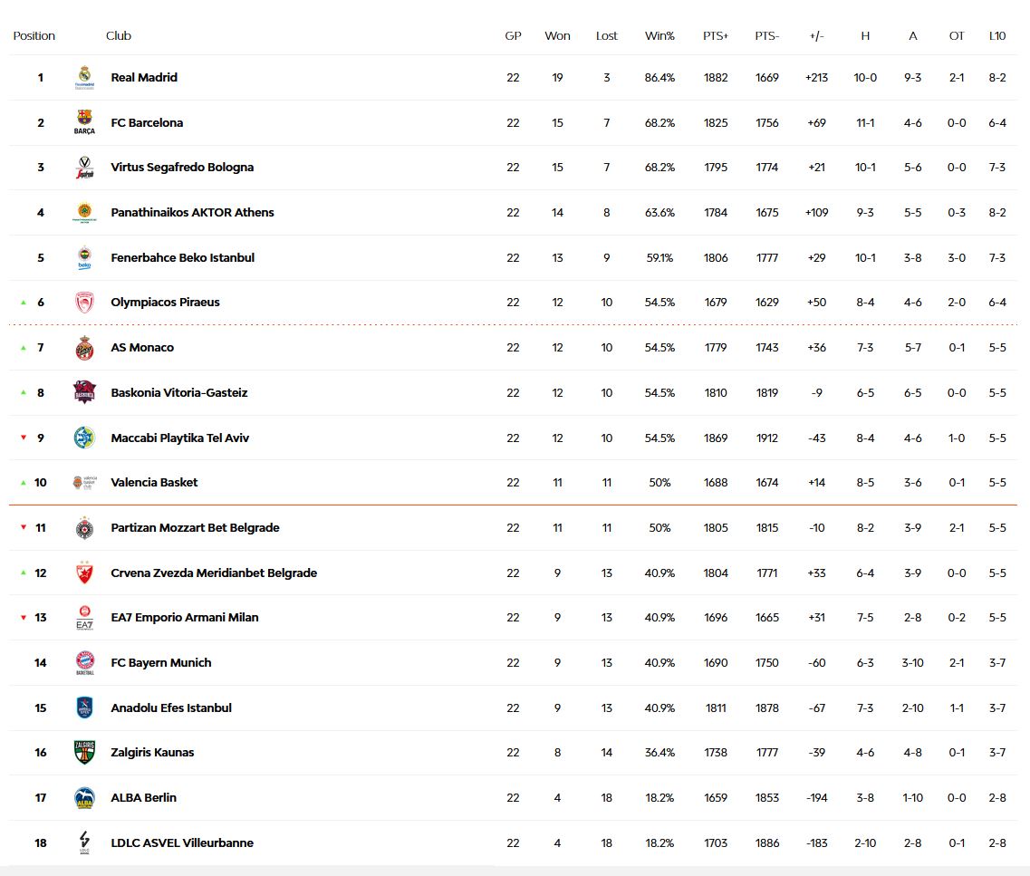Click the FC Barcelona crest icon
Viewport: 1030px width, 876px height.
coord(84,122)
